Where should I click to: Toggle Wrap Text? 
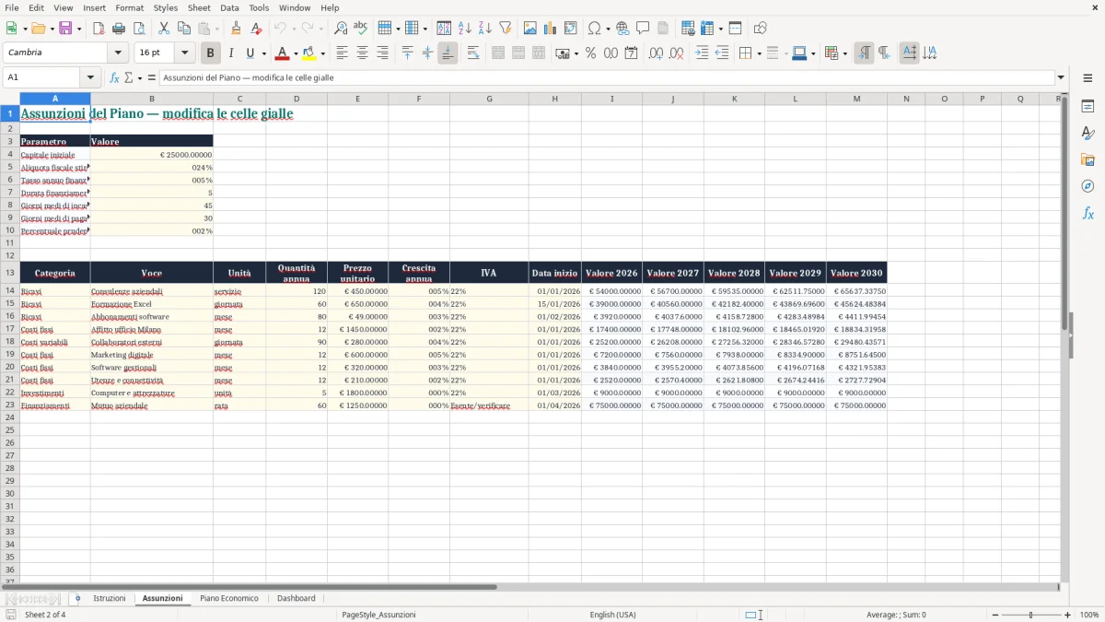(x=472, y=53)
